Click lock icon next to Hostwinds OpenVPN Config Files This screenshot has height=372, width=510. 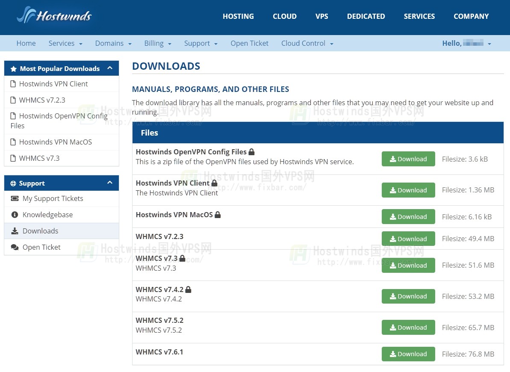(x=251, y=152)
